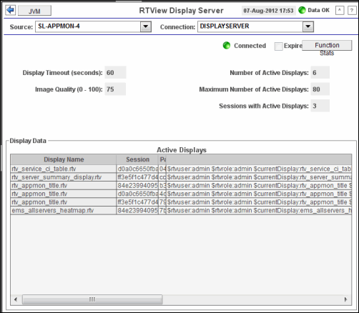Screen dimensions: 359x313
Task: Select the rtv_server_summary_display.rtv row
Action: (x=181, y=177)
